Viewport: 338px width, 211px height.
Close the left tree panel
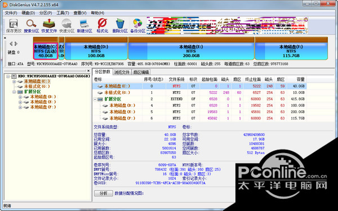click(88, 71)
